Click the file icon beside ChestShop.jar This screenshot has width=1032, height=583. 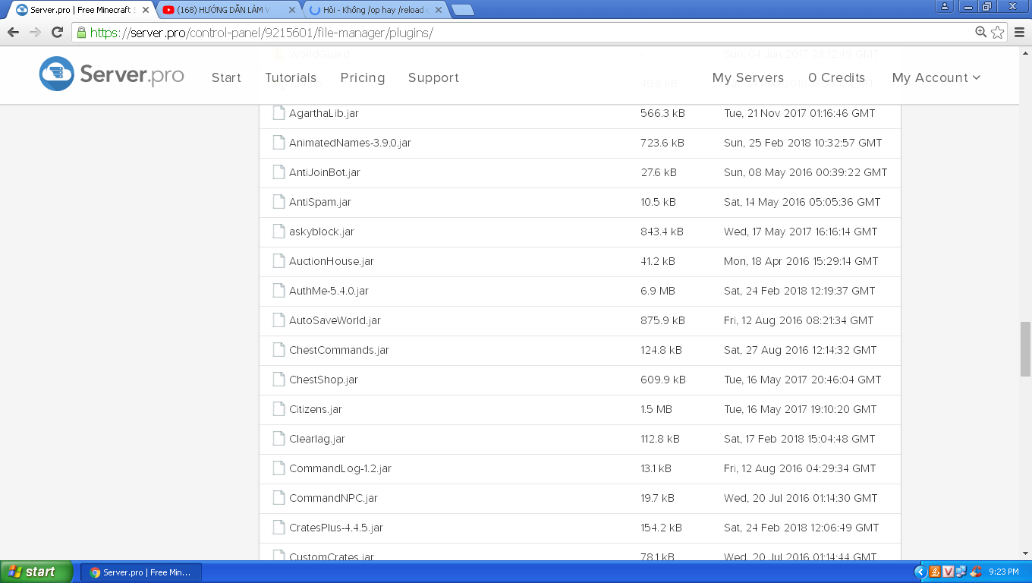tap(279, 380)
